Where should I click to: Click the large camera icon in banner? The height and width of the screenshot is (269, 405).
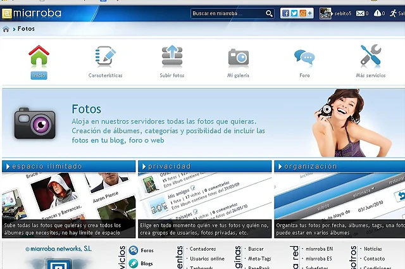pyautogui.click(x=35, y=123)
